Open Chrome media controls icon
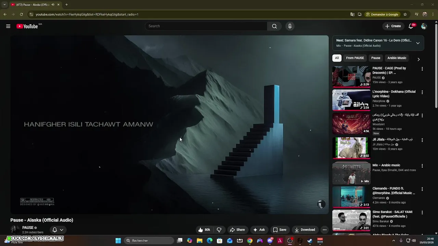 point(416,14)
